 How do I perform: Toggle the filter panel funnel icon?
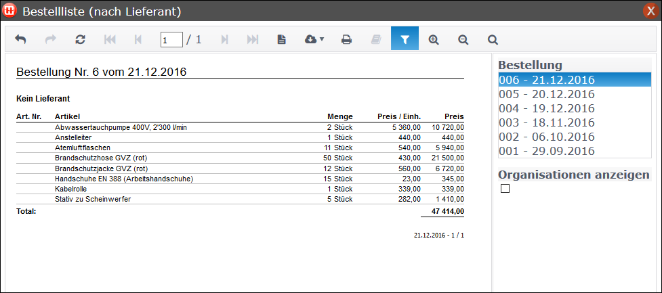click(x=405, y=40)
